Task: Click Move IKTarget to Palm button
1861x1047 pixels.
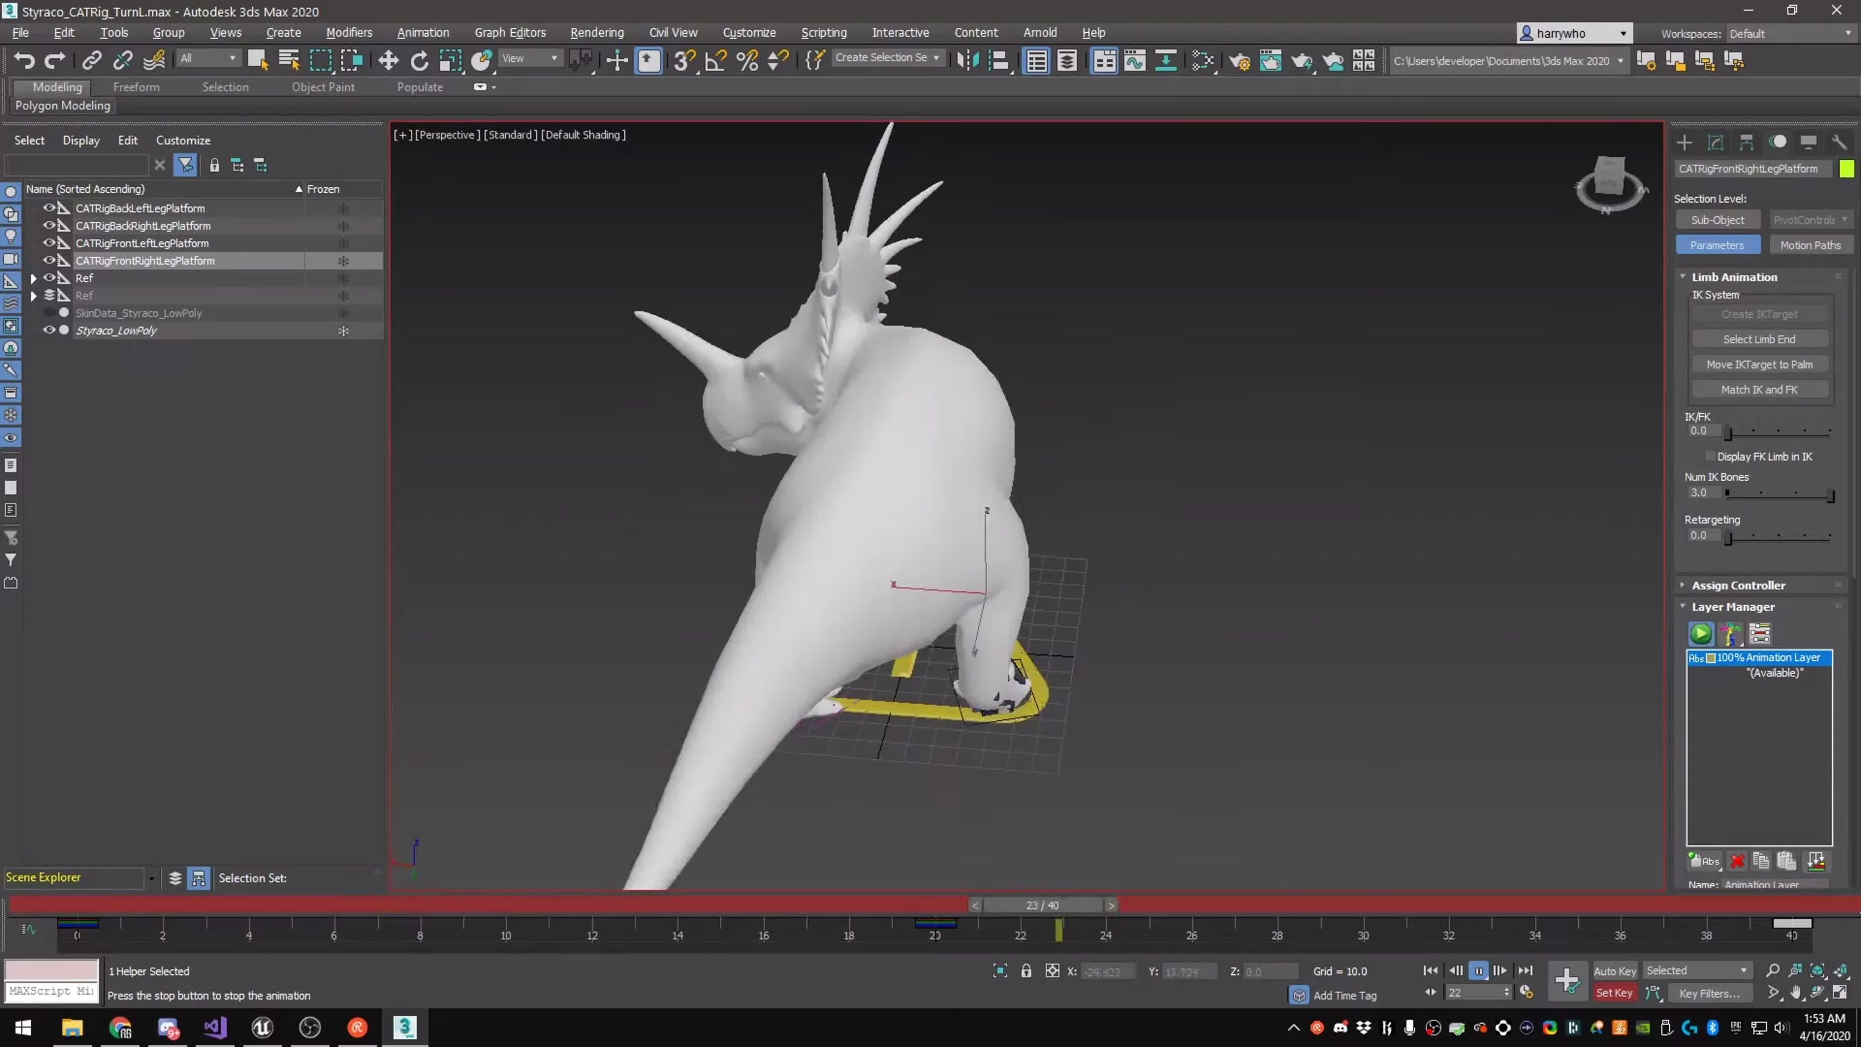Action: click(1759, 364)
